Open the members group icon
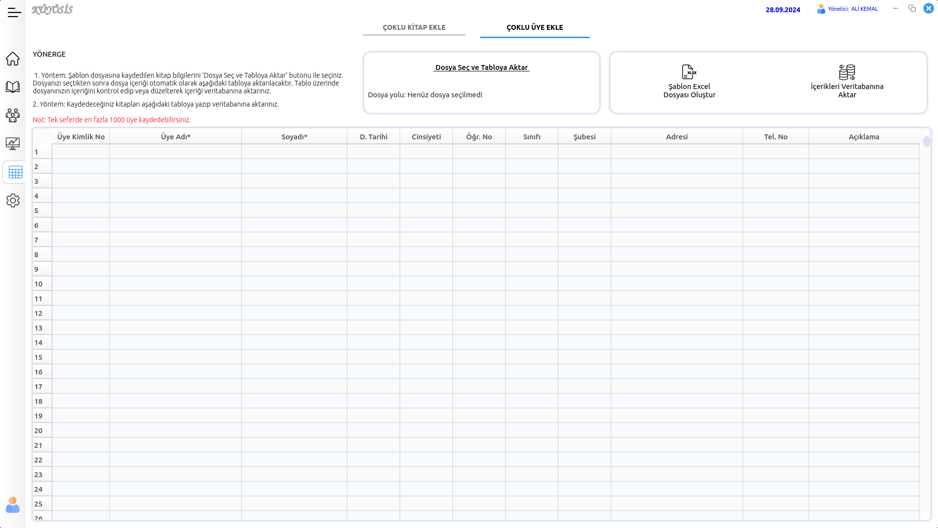This screenshot has width=938, height=528. coord(13,115)
